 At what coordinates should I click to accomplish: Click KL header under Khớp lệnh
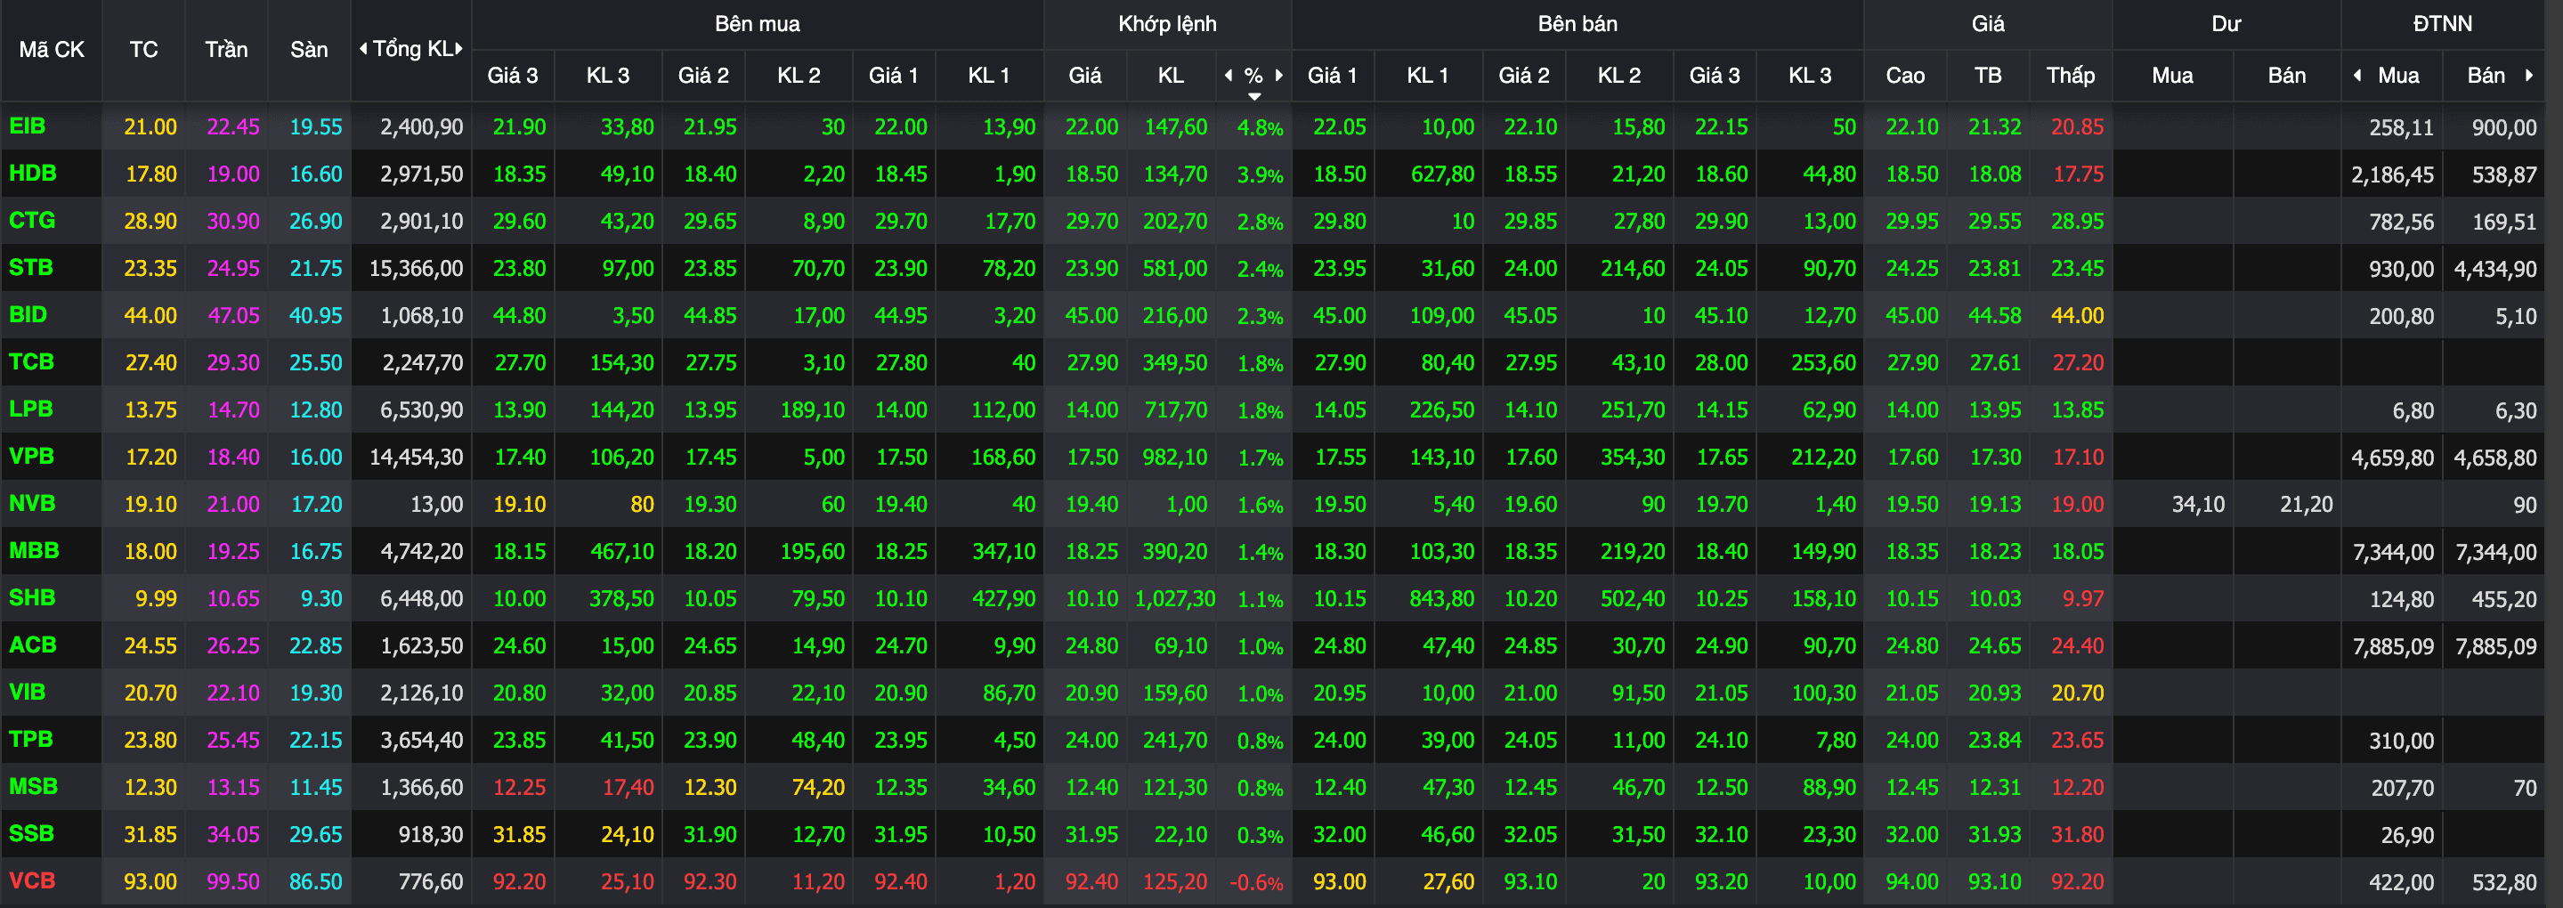[x=1170, y=76]
